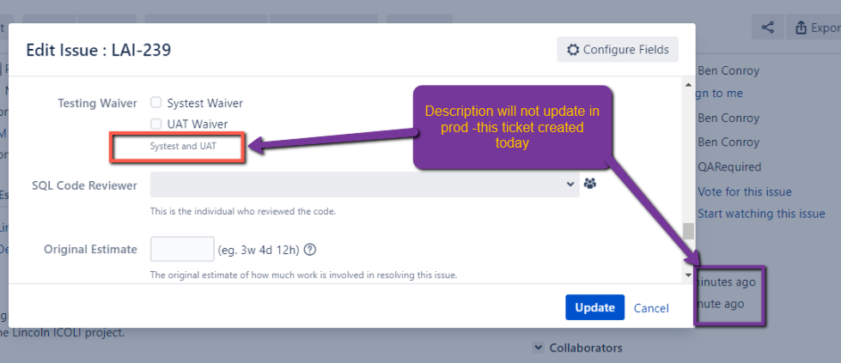Viewport: 841px width, 363px height.
Task: Open user picker icon beside SQL Code Reviewer
Action: coord(590,184)
